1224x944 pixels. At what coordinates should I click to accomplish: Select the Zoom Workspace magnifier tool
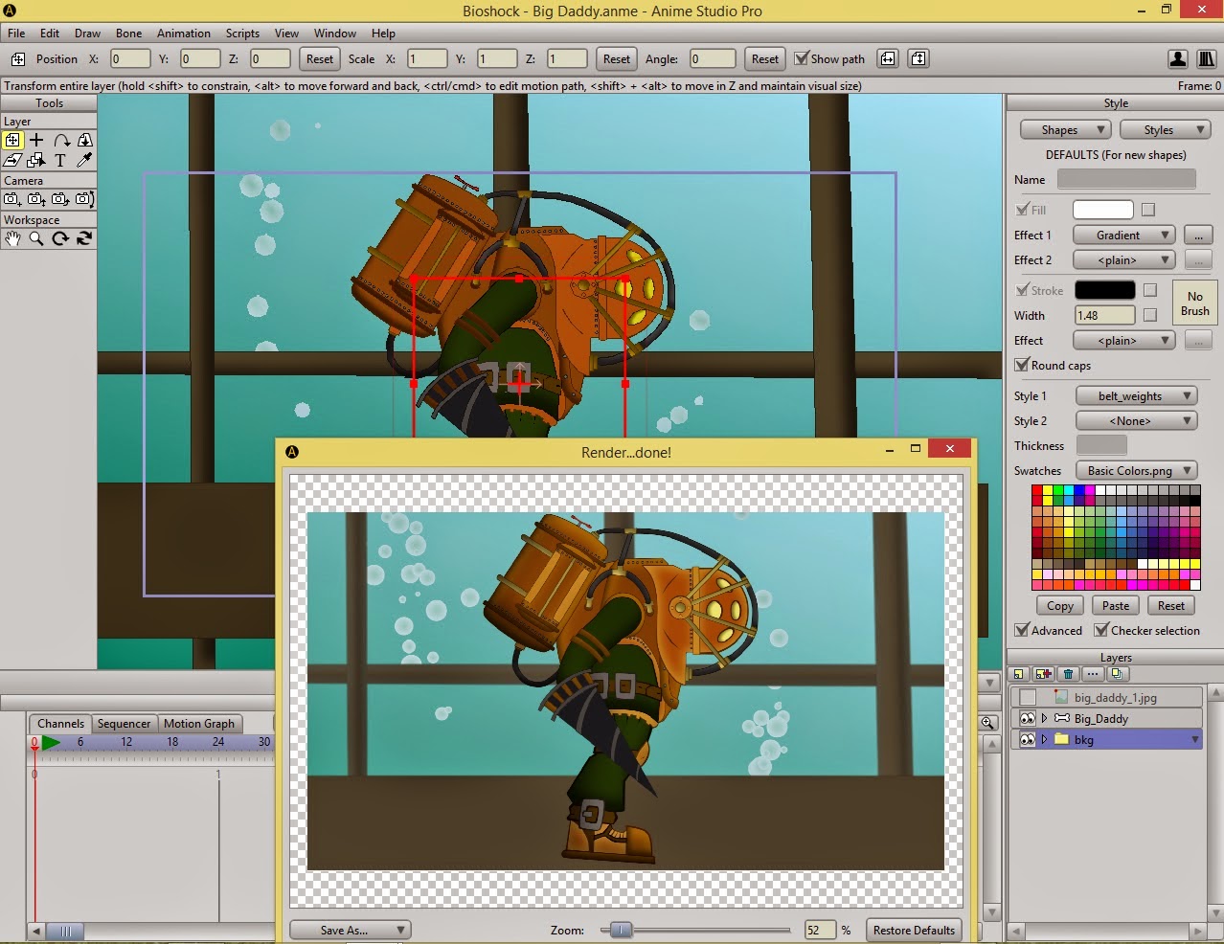36,238
